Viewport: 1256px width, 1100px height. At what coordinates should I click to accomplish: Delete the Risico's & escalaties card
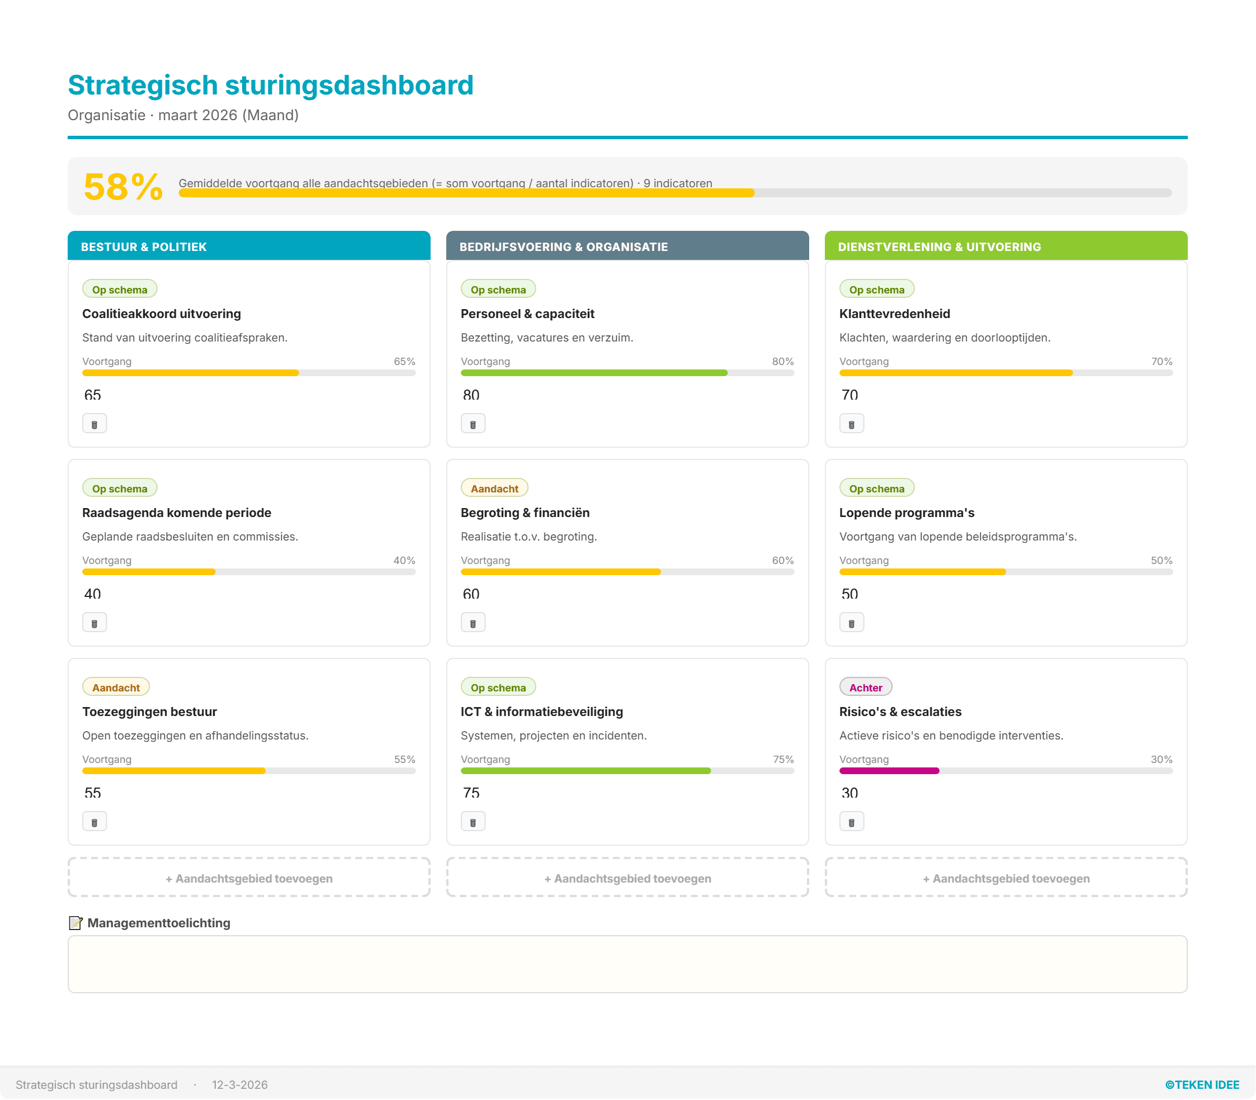click(x=851, y=821)
